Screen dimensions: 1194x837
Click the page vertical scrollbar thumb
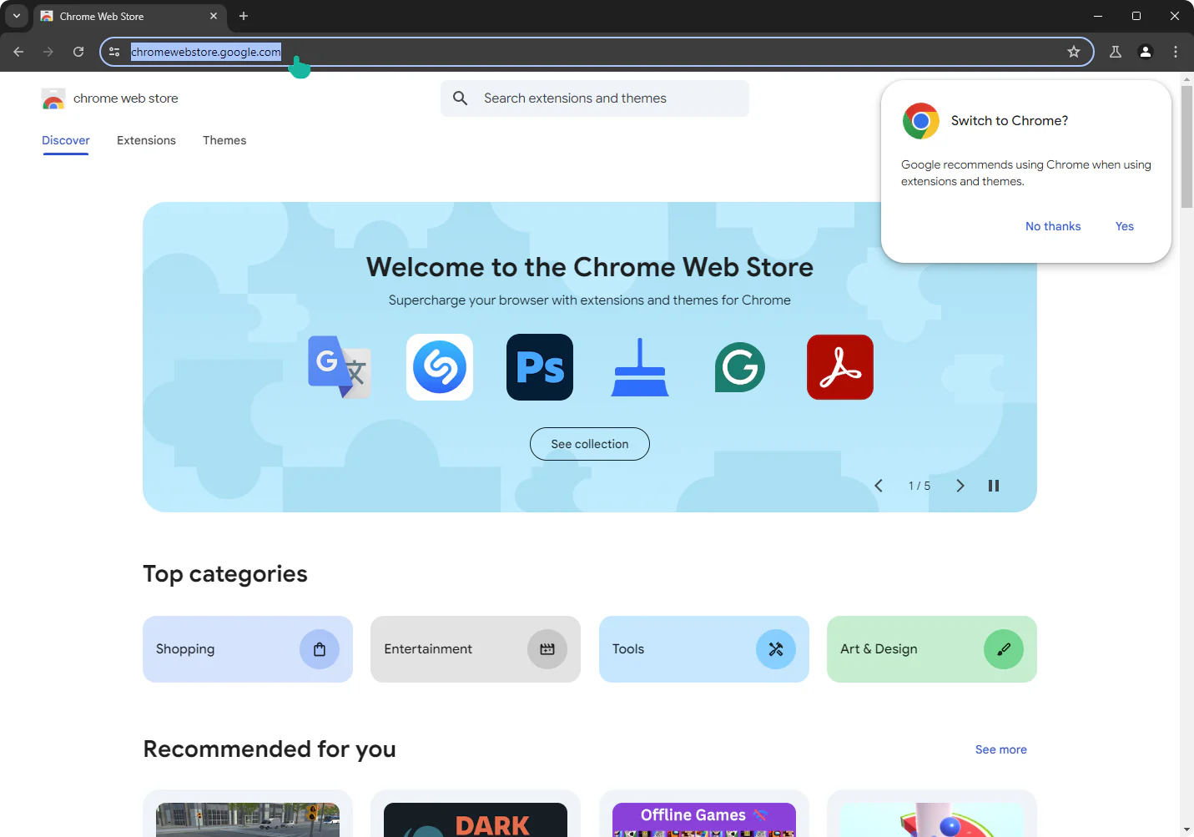click(x=1187, y=146)
